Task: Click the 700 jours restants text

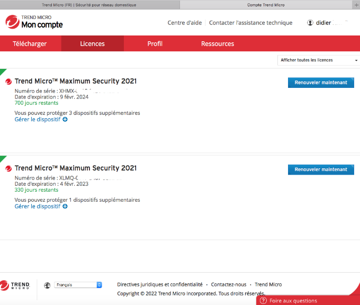Action: pos(37,103)
